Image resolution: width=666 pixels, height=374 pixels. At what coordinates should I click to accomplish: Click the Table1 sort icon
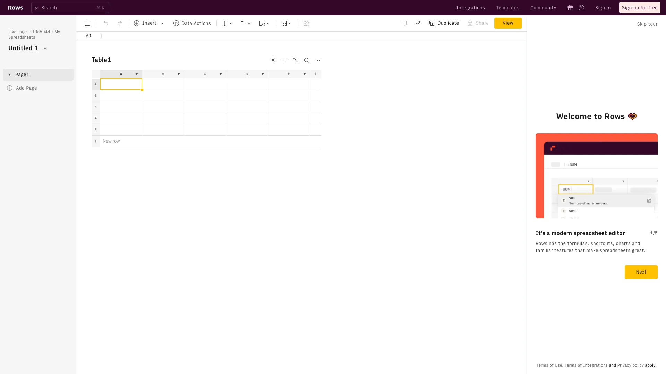coord(296,60)
